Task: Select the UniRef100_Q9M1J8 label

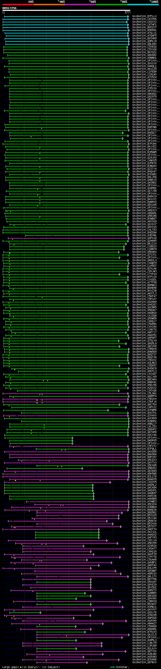Action: [144, 41]
